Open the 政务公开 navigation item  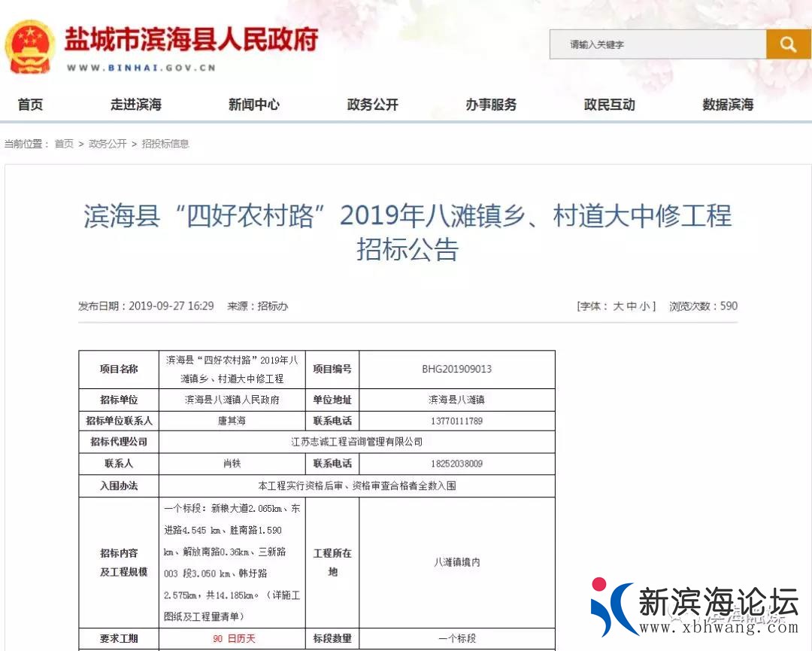point(372,105)
